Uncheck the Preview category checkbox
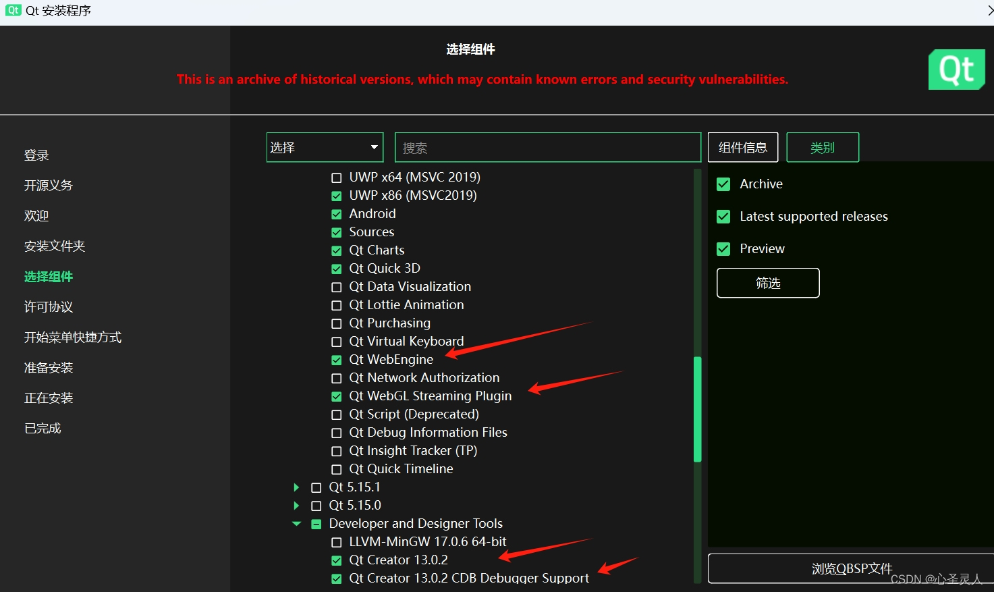Screen dimensions: 994x592 point(723,249)
